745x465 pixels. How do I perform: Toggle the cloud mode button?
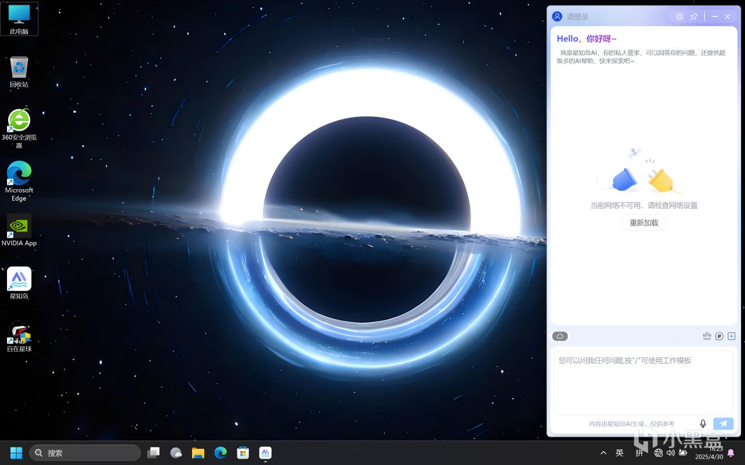tap(560, 336)
